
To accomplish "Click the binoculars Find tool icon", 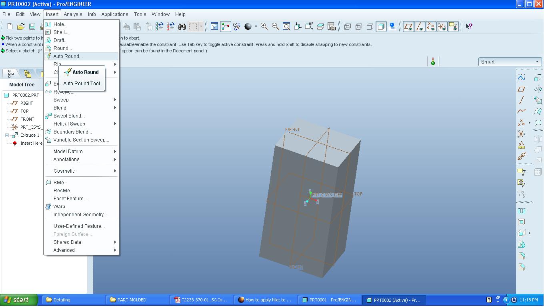I will [182, 26].
